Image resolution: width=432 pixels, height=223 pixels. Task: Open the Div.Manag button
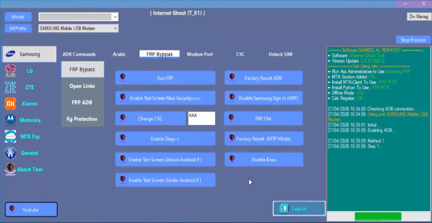[419, 16]
